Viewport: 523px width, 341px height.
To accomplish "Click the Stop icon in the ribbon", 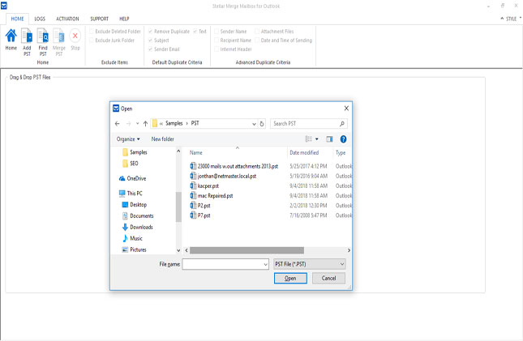I will pyautogui.click(x=75, y=36).
